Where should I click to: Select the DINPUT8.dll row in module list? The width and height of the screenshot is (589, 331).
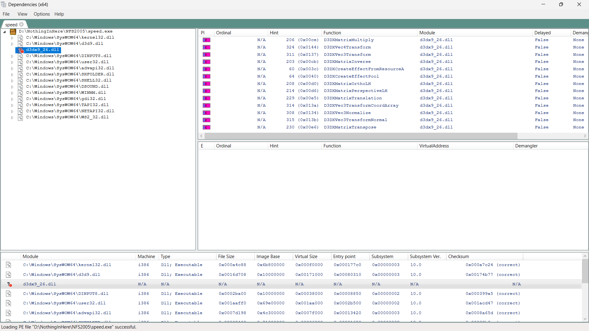[291, 294]
